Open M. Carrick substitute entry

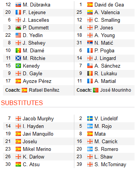pyautogui.click(x=106, y=141)
